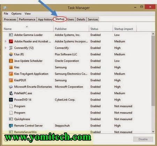Viewport: 157px width, 146px height.
Task: Click the Disable button
Action: (x=143, y=139)
